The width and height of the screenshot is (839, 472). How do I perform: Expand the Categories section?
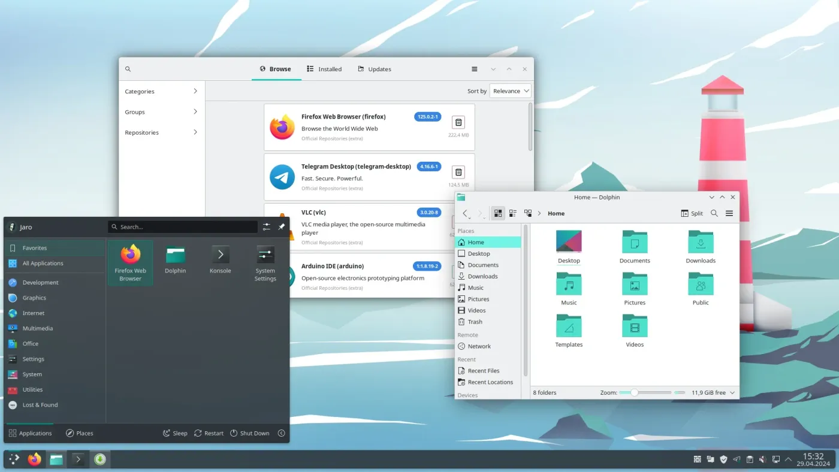point(160,91)
